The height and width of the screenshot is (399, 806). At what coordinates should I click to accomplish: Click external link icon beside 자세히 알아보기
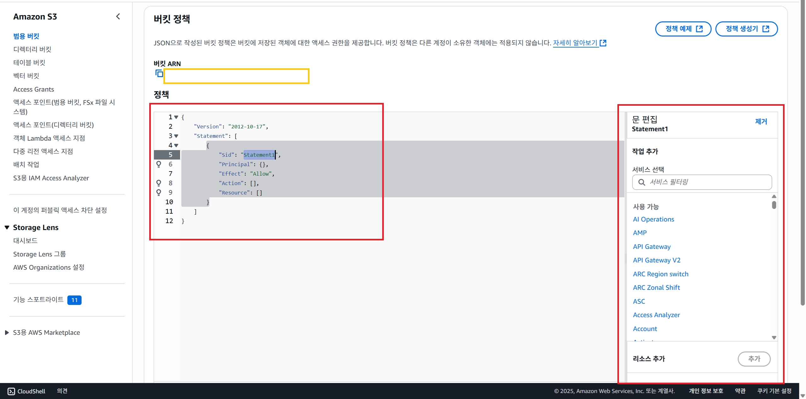click(603, 43)
